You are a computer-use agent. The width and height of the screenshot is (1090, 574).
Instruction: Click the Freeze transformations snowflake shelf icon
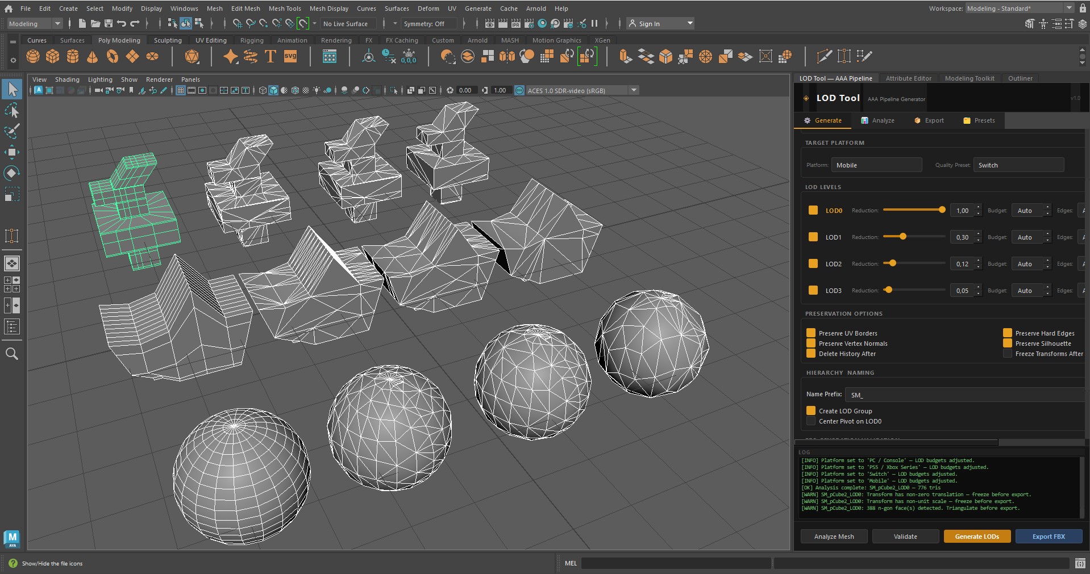(x=409, y=56)
